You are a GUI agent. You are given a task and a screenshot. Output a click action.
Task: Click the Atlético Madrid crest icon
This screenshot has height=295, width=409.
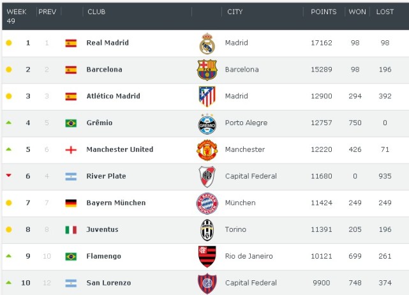(207, 96)
